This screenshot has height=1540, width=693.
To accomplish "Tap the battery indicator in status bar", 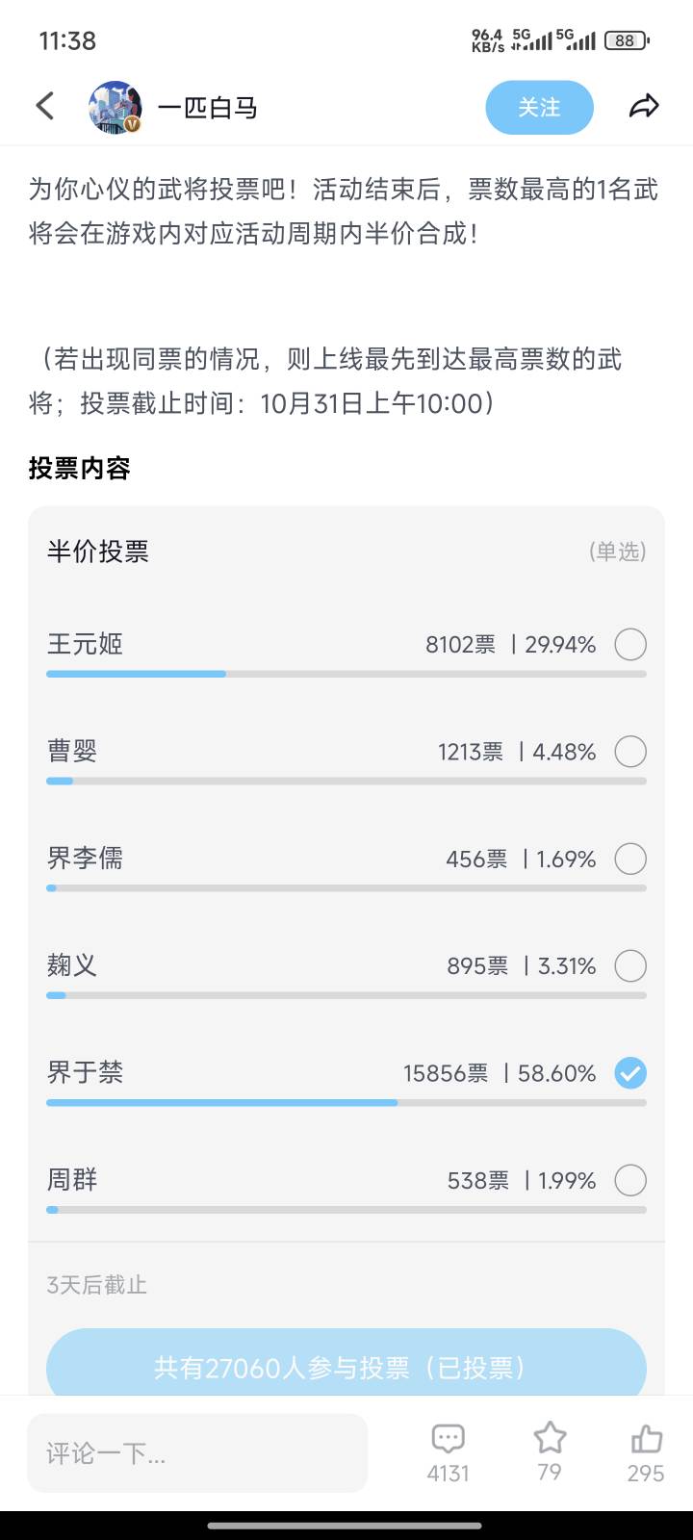I will tap(626, 40).
